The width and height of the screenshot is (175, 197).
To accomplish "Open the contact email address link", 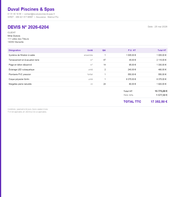I will click(x=39, y=14).
